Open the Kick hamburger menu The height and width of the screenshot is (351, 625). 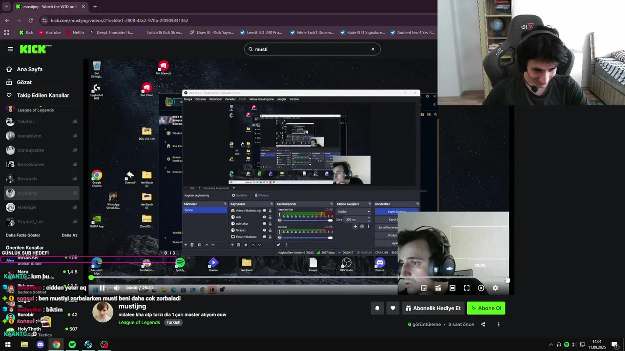click(x=10, y=49)
